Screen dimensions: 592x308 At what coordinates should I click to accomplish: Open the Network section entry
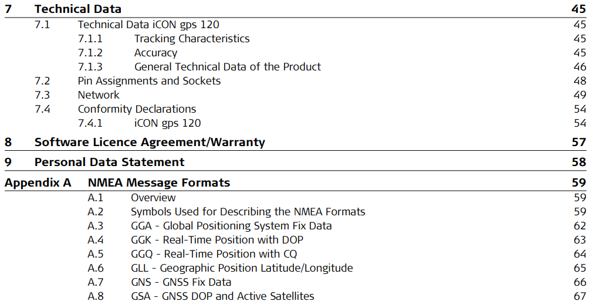pyautogui.click(x=99, y=95)
